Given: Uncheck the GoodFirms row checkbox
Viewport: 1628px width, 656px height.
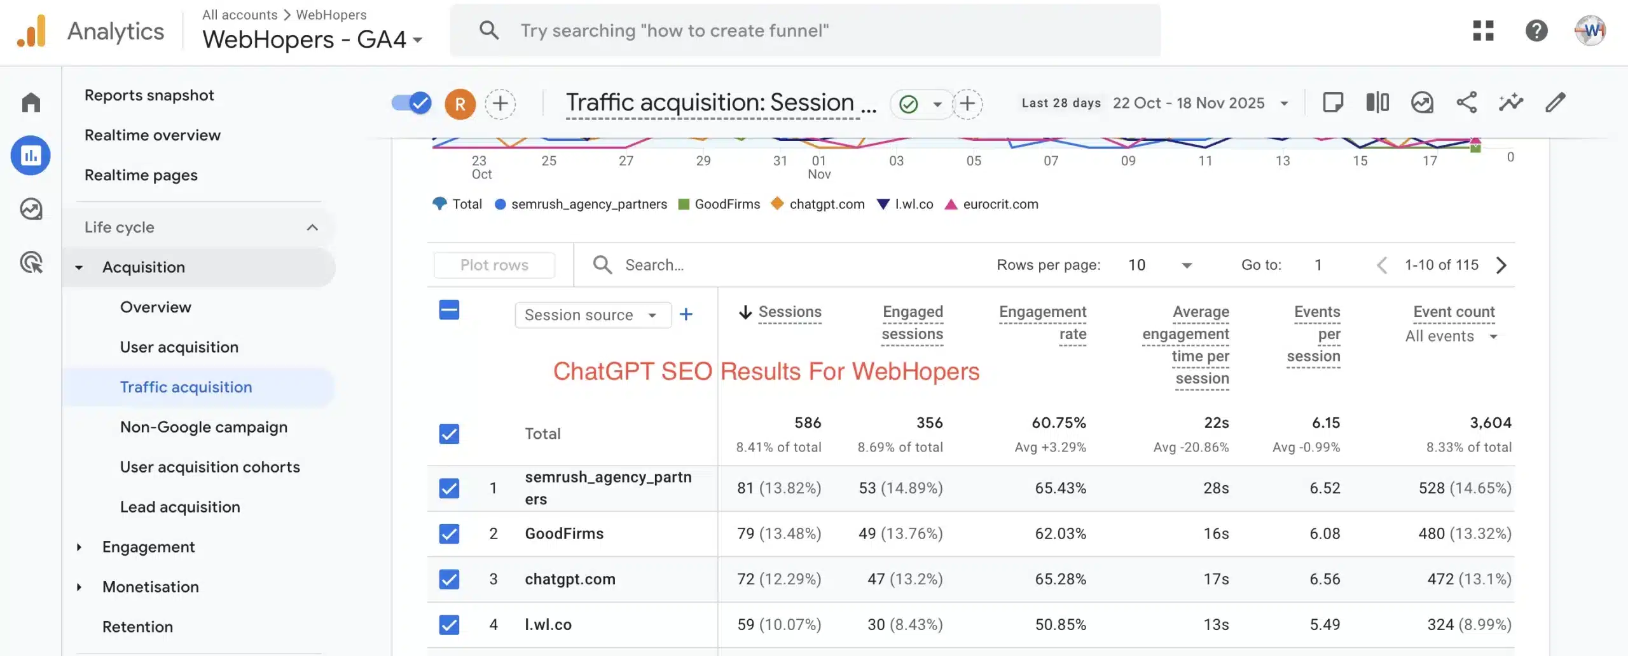Looking at the screenshot, I should click(449, 534).
